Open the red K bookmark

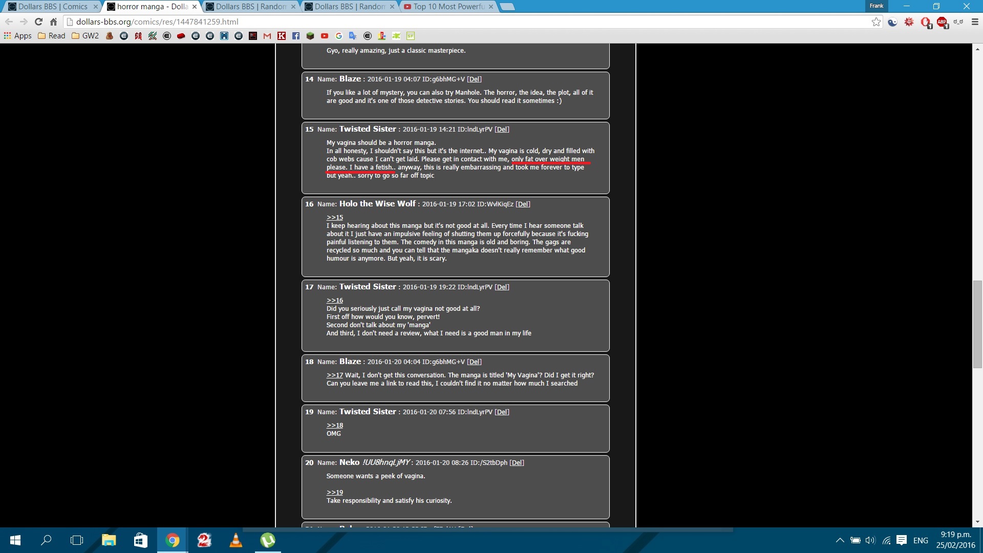(282, 36)
